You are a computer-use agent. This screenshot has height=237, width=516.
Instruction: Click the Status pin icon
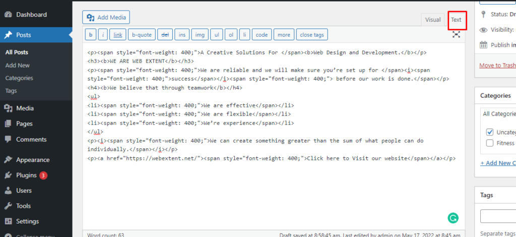(x=483, y=15)
